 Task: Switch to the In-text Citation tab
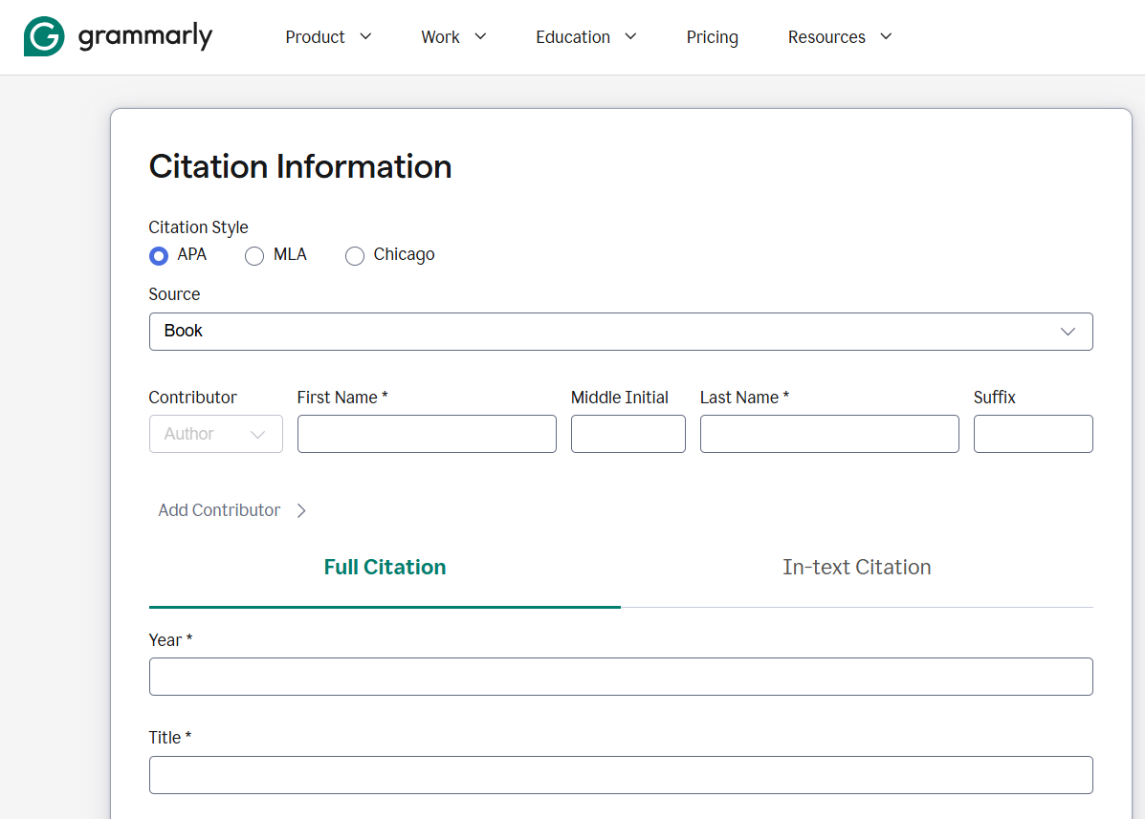point(856,568)
